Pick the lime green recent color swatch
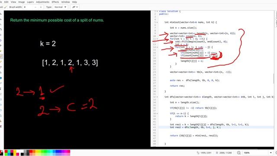The image size is (277, 156). (x=6, y=154)
